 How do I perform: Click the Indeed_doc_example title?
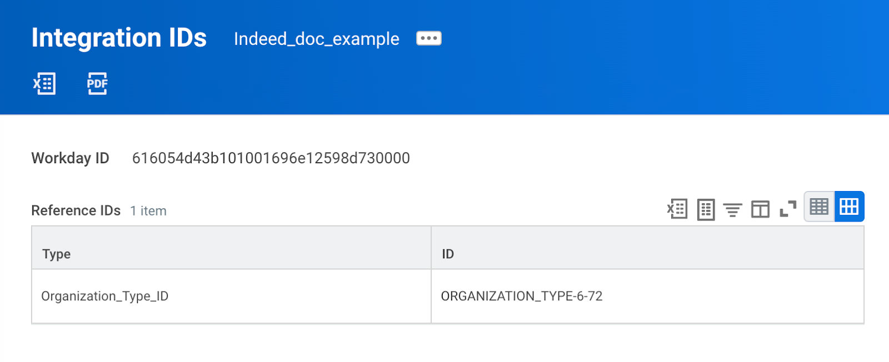317,39
